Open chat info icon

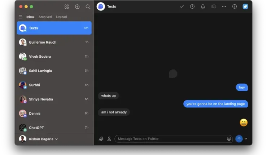pyautogui.click(x=235, y=6)
